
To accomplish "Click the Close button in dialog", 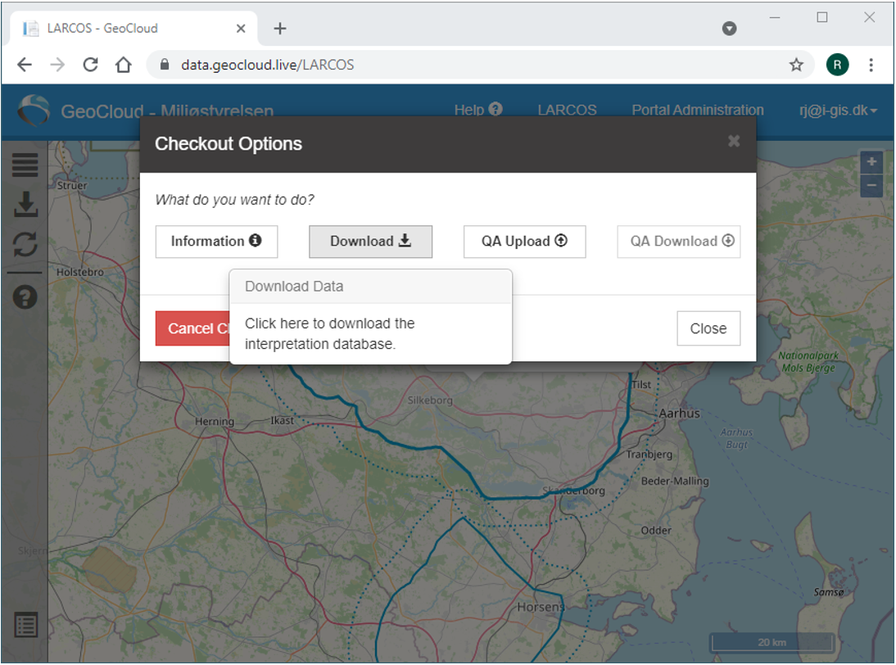I will pos(708,328).
